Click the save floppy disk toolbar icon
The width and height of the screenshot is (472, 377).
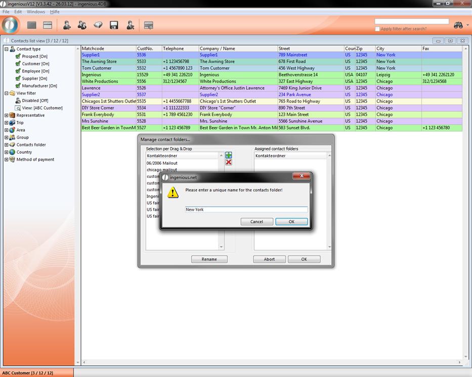click(x=114, y=25)
